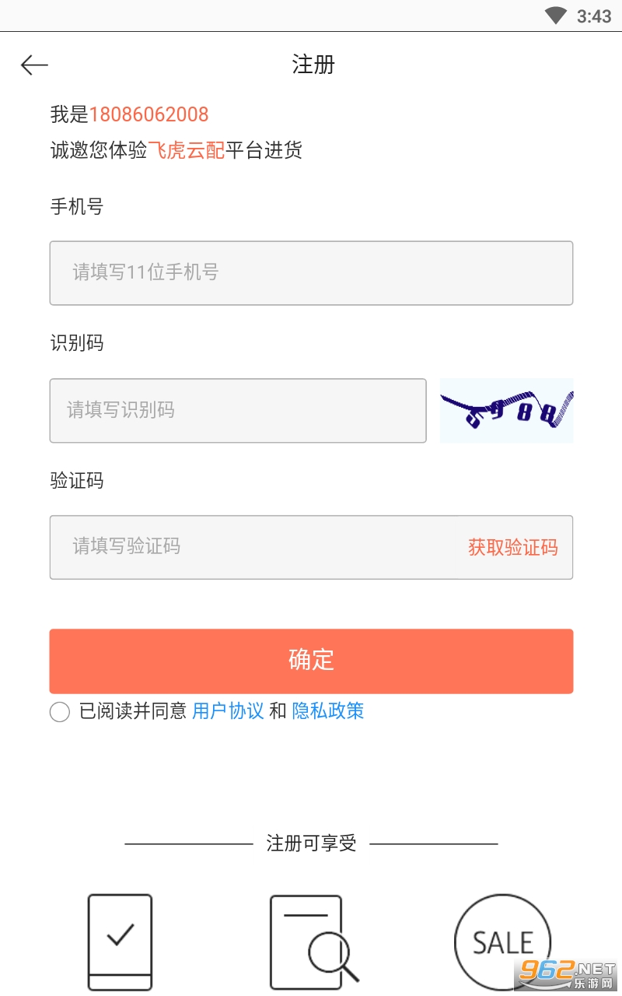Open the 隐私政策 link
Image resolution: width=622 pixels, height=996 pixels.
point(327,711)
